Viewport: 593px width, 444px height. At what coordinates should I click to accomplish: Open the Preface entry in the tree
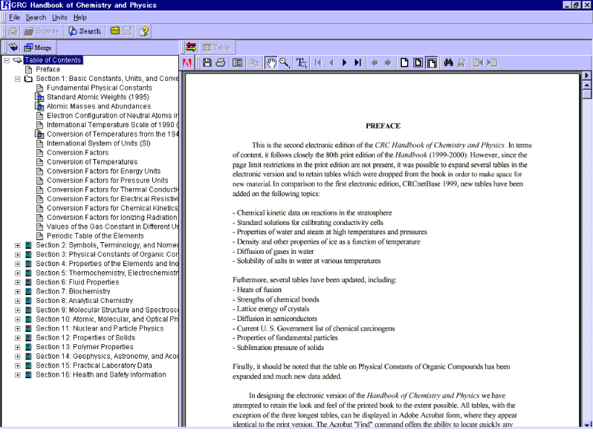[x=48, y=69]
